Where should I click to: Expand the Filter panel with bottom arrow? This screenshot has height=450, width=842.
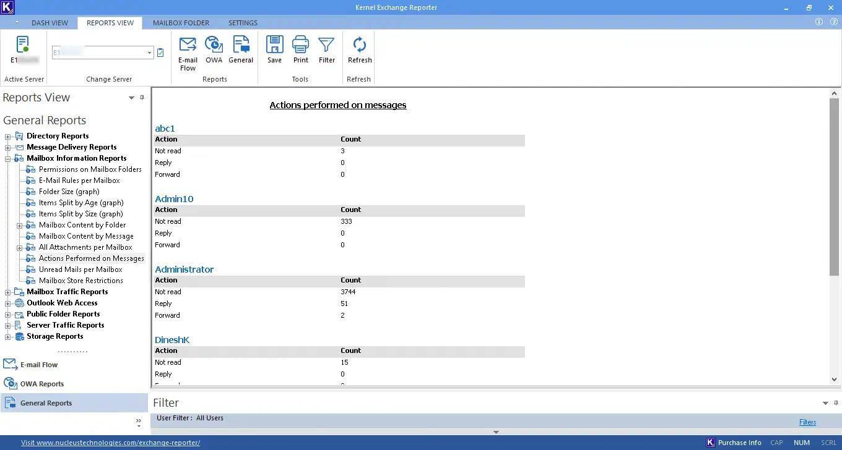[x=496, y=432]
